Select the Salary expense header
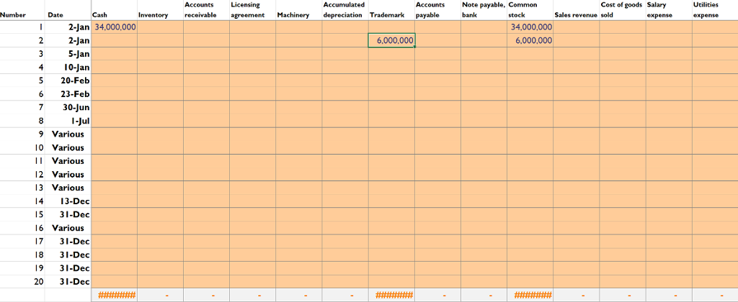 [668, 10]
